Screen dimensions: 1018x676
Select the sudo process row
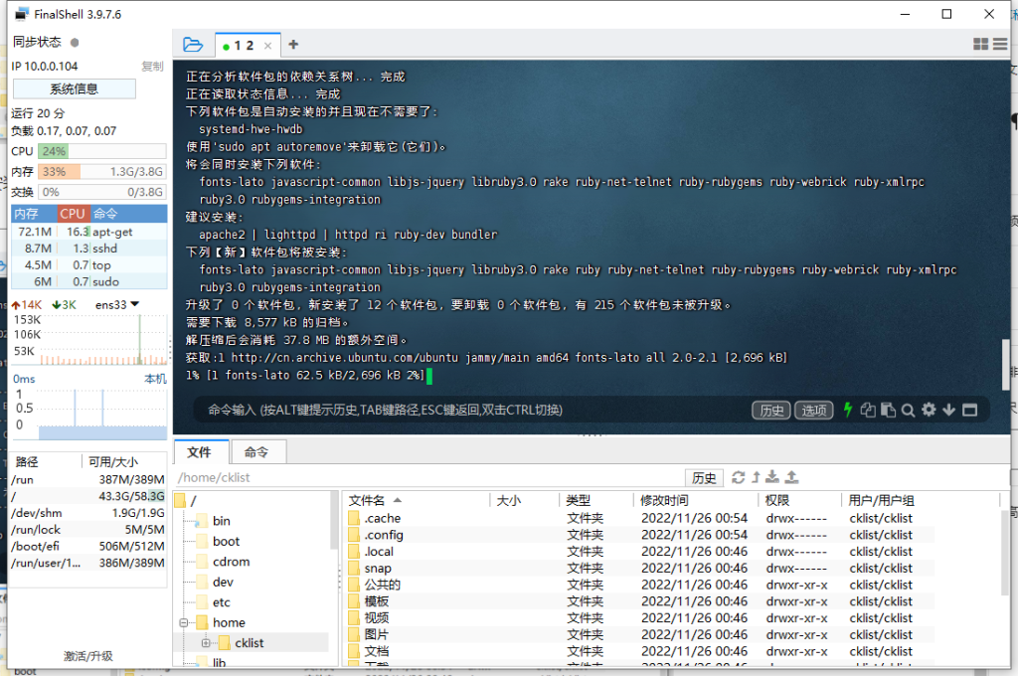88,281
